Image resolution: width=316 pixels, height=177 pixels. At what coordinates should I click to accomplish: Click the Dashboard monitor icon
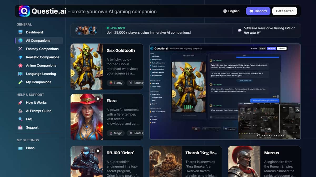pos(20,32)
